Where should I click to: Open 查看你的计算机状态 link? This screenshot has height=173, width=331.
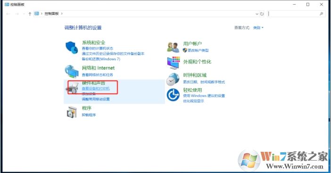pyautogui.click(x=98, y=49)
